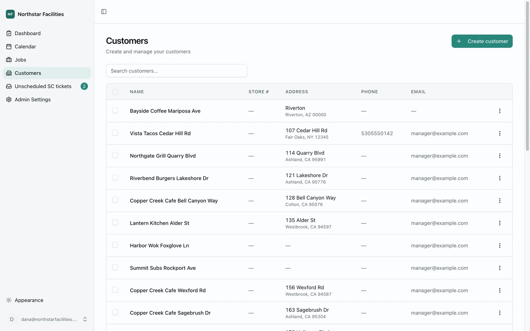Check the Northgate Grill Quarry Blvd row
This screenshot has height=331, width=530.
click(115, 155)
